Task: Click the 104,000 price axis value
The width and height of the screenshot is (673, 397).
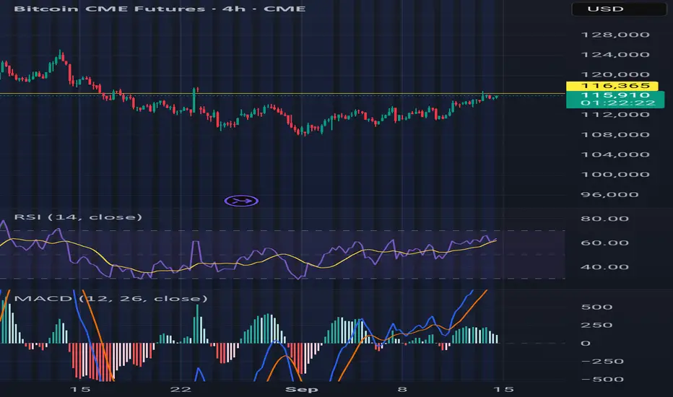Action: coord(615,154)
